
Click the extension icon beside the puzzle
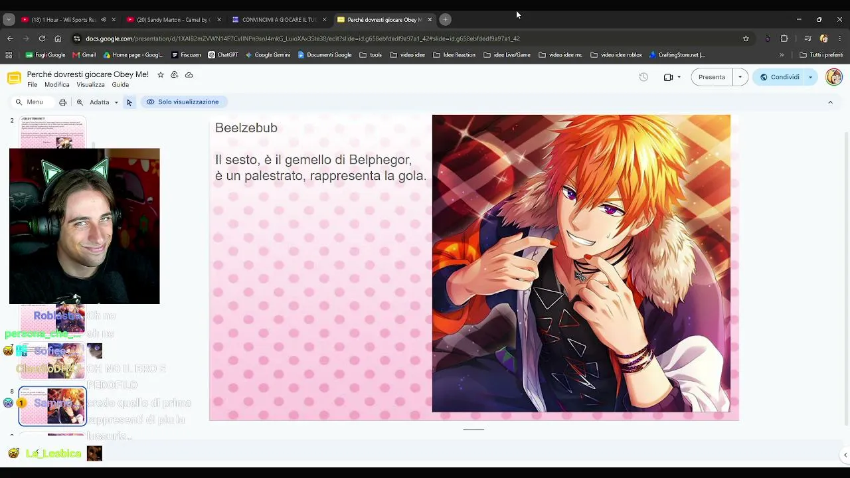[768, 39]
